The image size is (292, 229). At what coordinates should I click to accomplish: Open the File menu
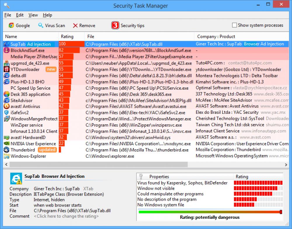pyautogui.click(x=8, y=15)
